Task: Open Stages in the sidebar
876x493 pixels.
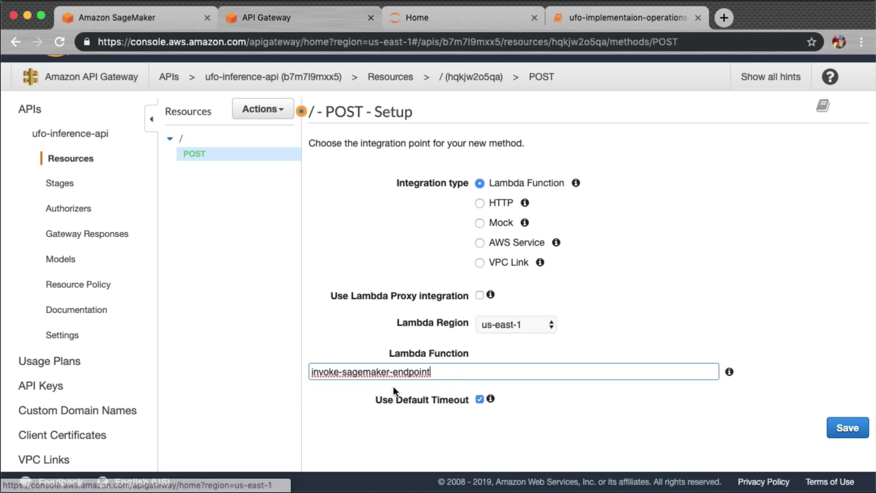Action: 59,183
